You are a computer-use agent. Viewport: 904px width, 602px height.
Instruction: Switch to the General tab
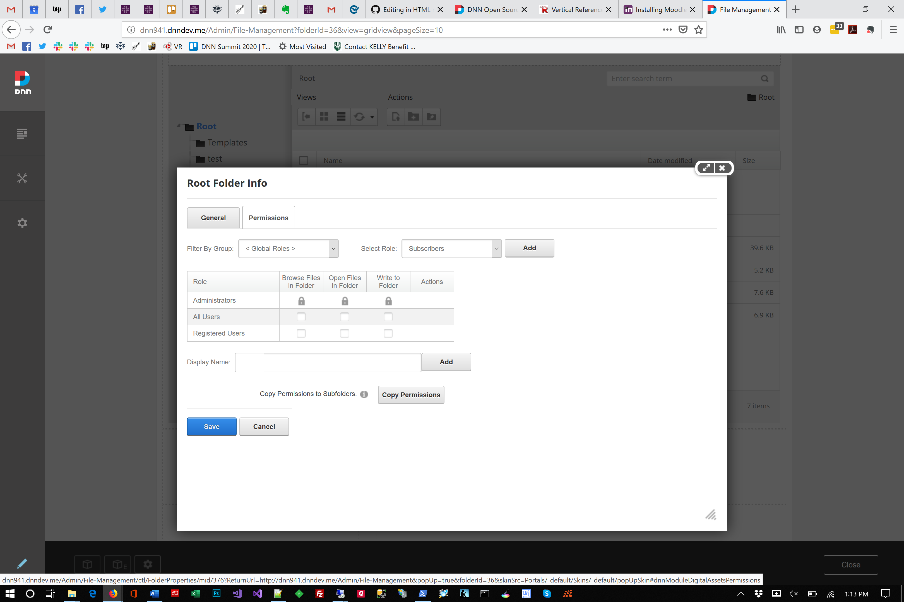[x=213, y=217]
